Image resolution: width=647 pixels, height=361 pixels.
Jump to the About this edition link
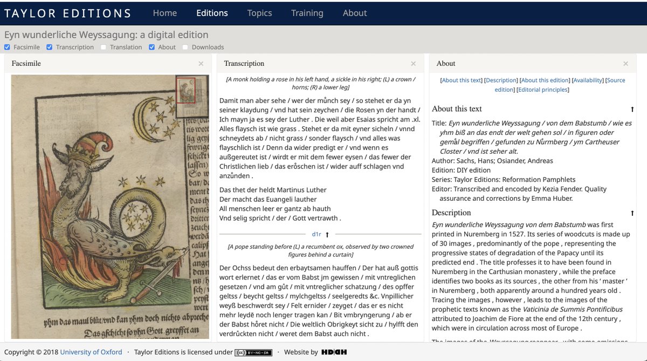tap(545, 80)
